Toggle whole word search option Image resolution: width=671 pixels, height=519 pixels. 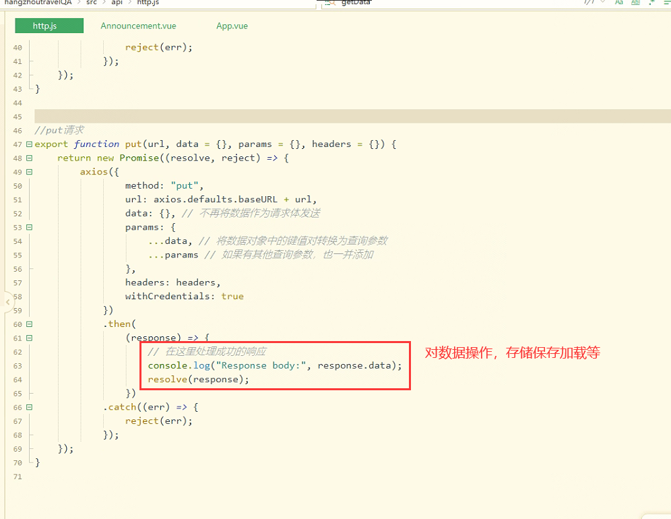pyautogui.click(x=635, y=3)
